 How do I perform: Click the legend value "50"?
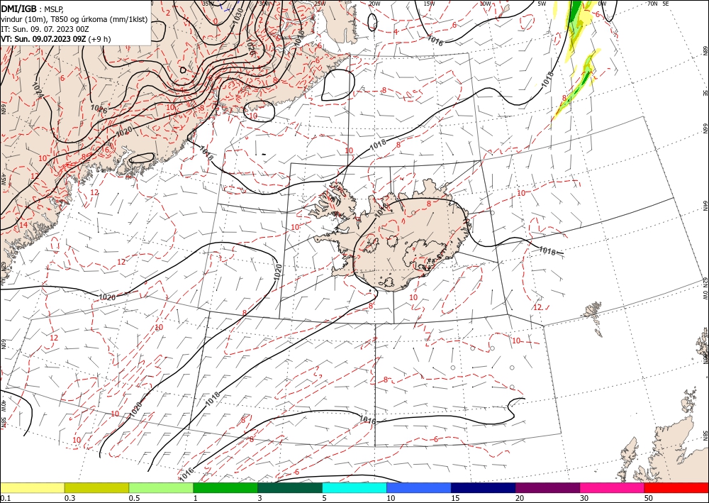[649, 498]
